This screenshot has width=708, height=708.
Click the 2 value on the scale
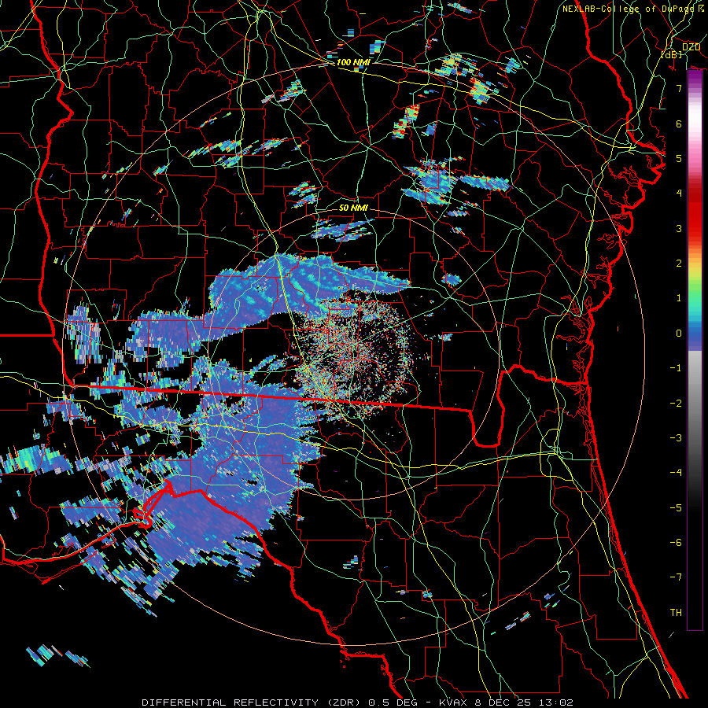tap(679, 264)
